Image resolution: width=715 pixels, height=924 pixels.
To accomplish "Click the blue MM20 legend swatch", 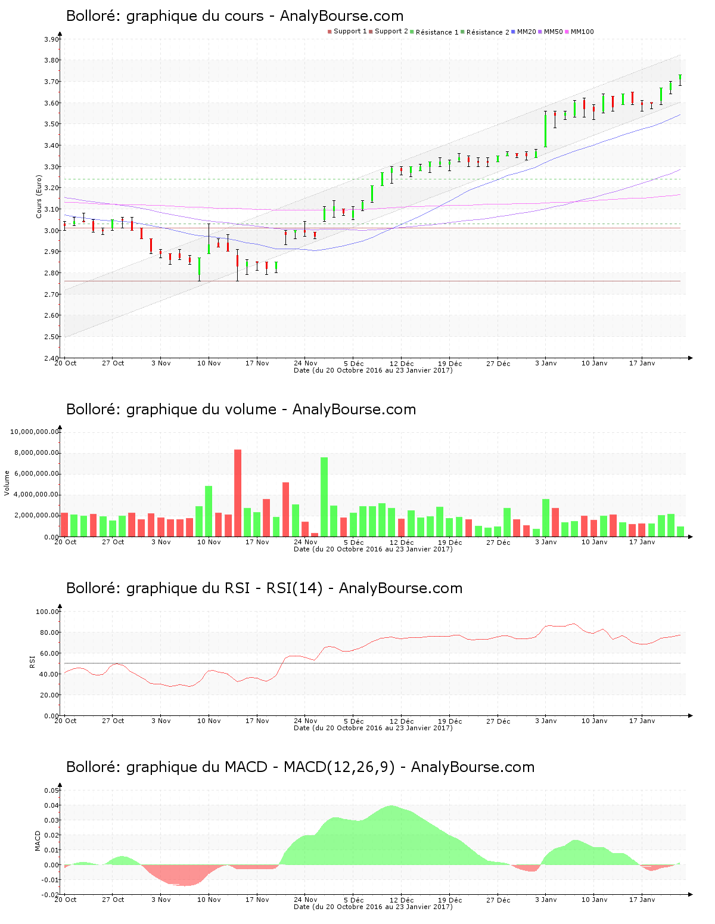I will (513, 32).
